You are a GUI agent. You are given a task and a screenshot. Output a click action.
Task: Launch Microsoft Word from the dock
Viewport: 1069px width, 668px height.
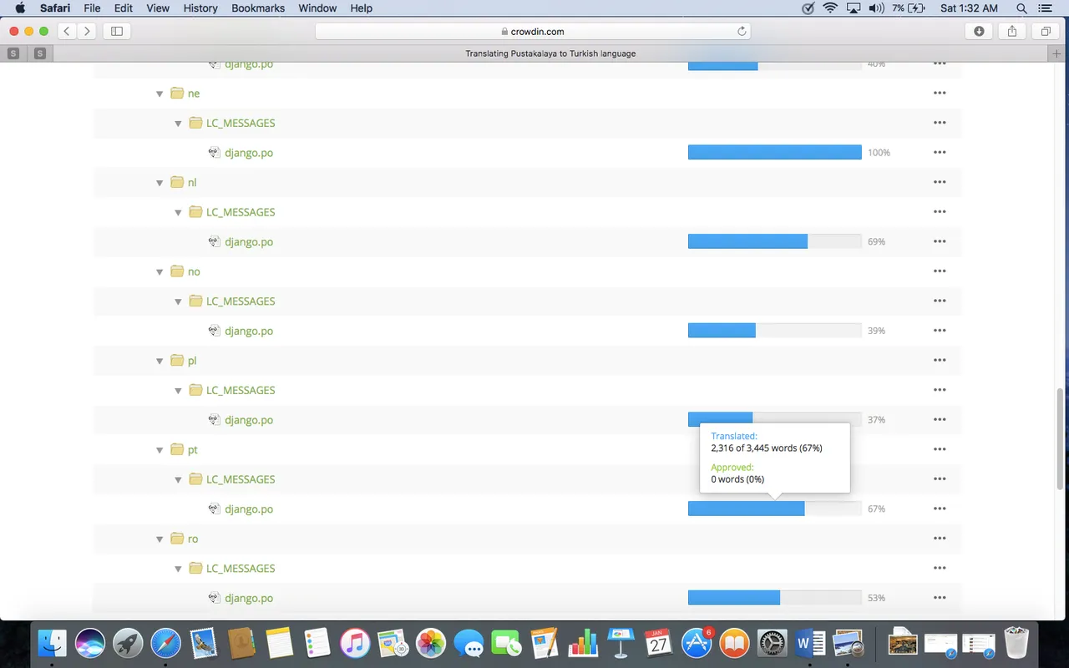[x=810, y=643]
